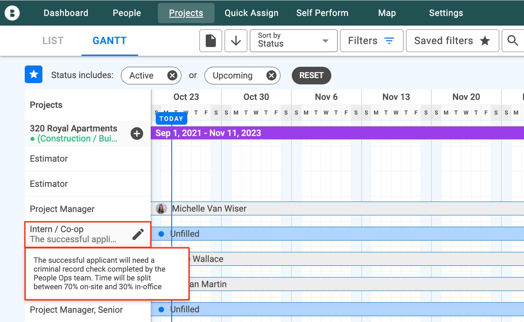Open the Filters menu

coord(372,41)
